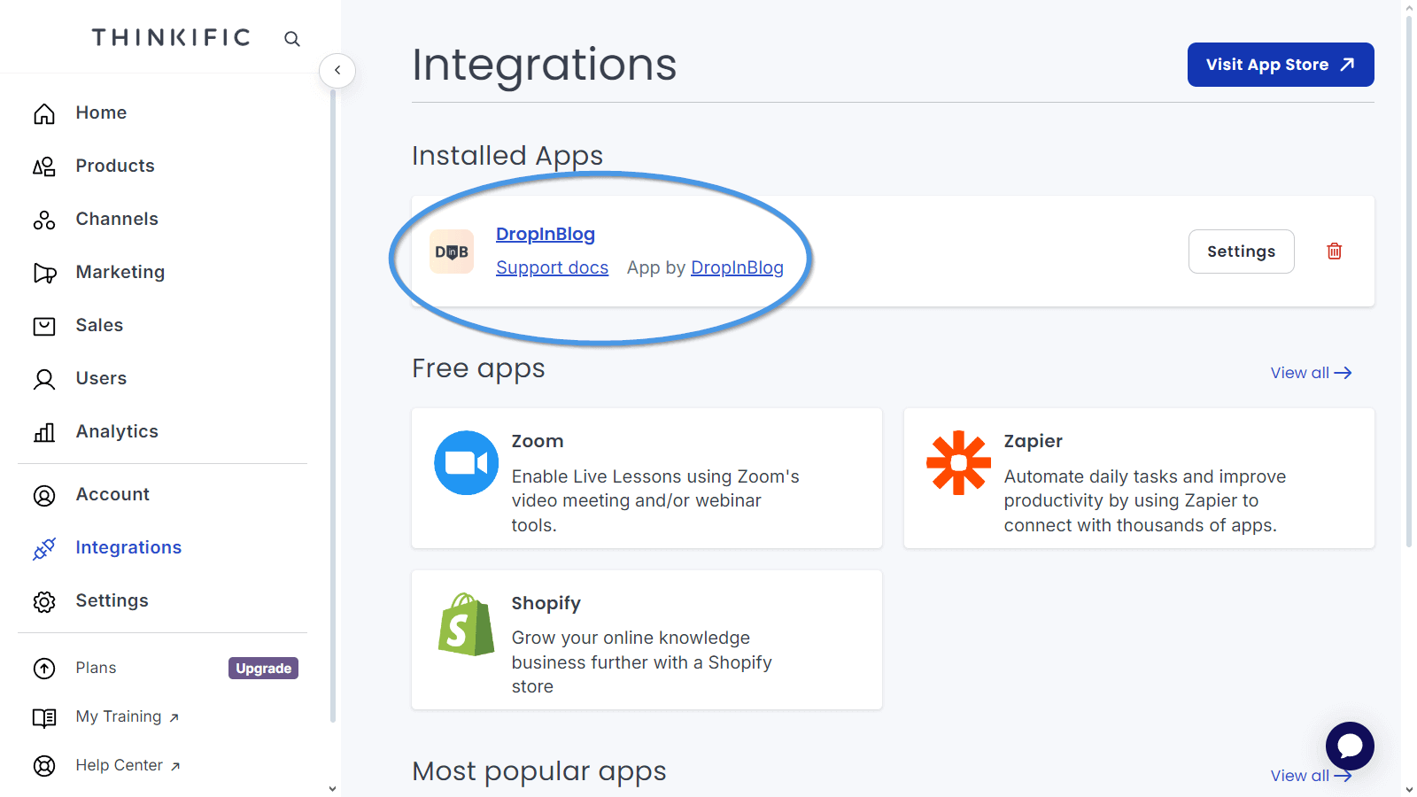Click the Visit App Store button

(1281, 65)
